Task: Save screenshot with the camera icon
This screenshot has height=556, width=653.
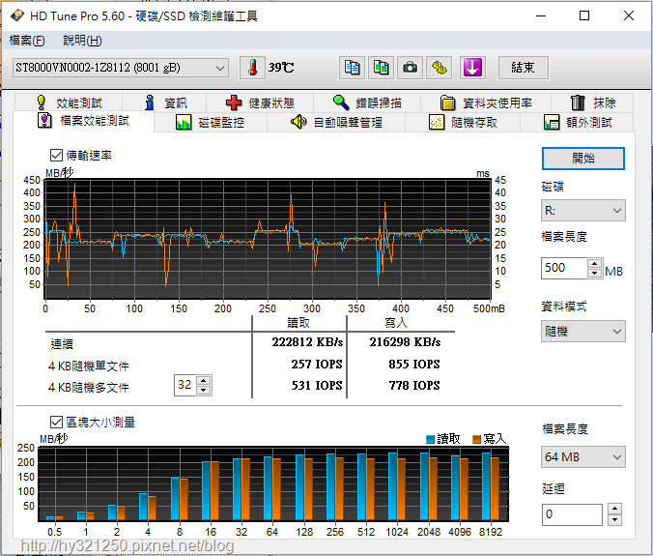Action: [411, 68]
